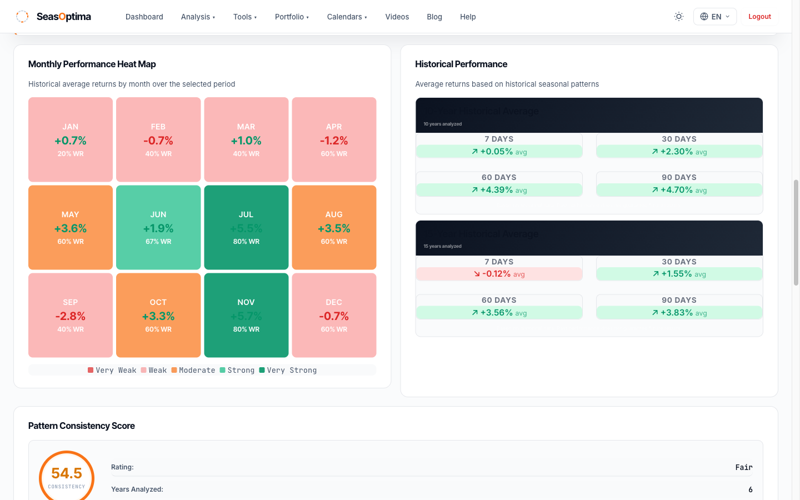Click the page vertical scrollbar thumb

pos(796,232)
